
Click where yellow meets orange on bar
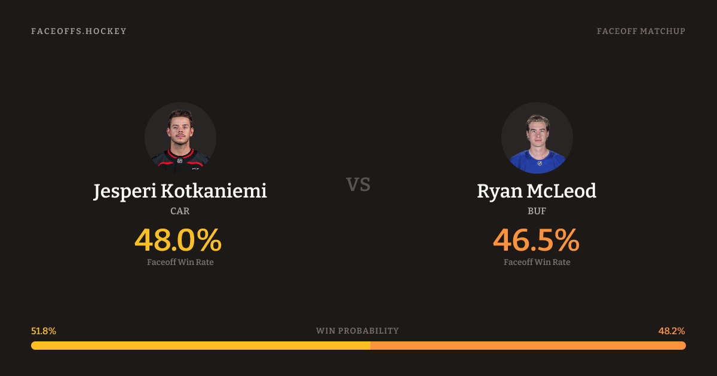click(x=370, y=346)
